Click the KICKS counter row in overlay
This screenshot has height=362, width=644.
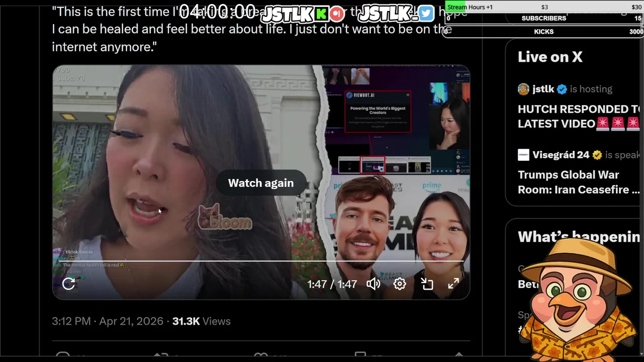pyautogui.click(x=544, y=31)
